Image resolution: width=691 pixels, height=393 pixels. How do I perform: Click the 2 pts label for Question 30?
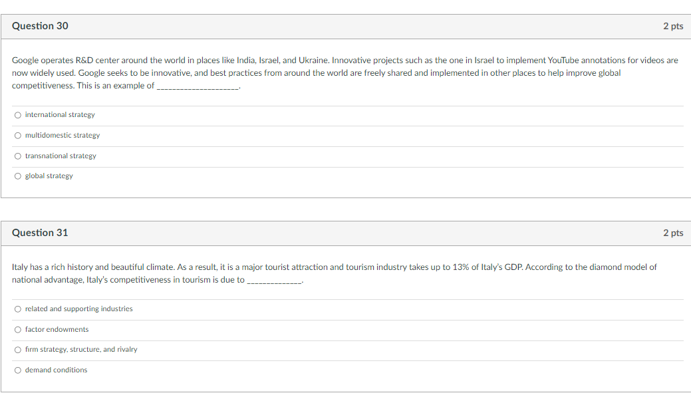(673, 26)
